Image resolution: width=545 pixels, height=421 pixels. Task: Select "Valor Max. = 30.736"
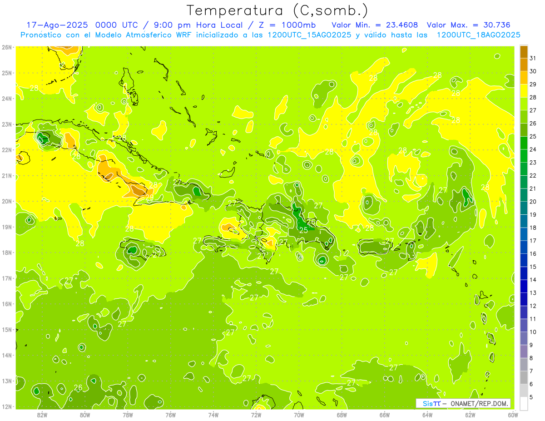tap(469, 25)
